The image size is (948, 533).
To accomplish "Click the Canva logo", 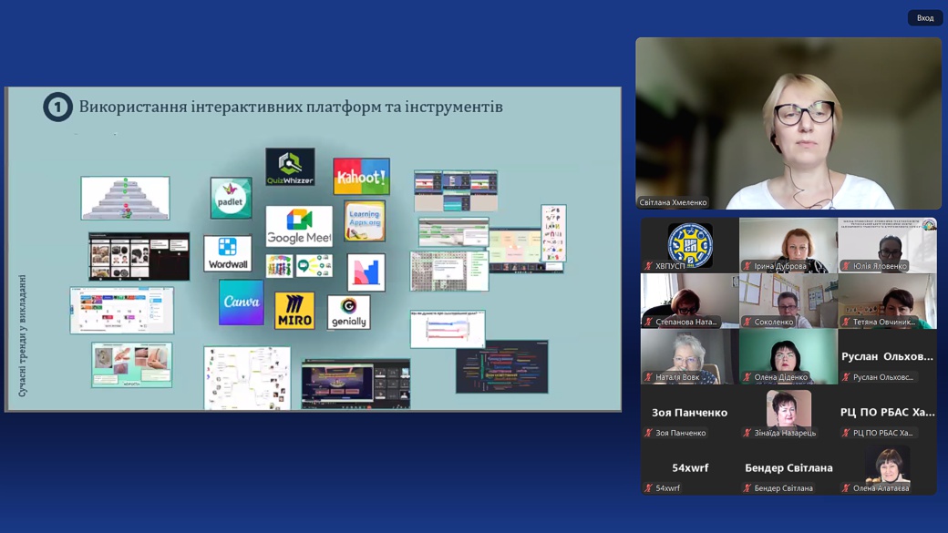I will click(242, 302).
